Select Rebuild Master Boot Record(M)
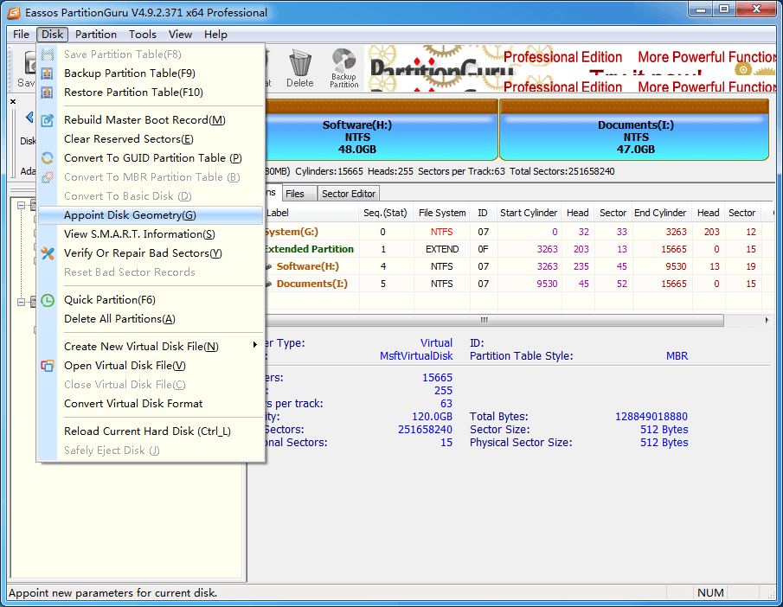The height and width of the screenshot is (607, 783). click(x=151, y=120)
